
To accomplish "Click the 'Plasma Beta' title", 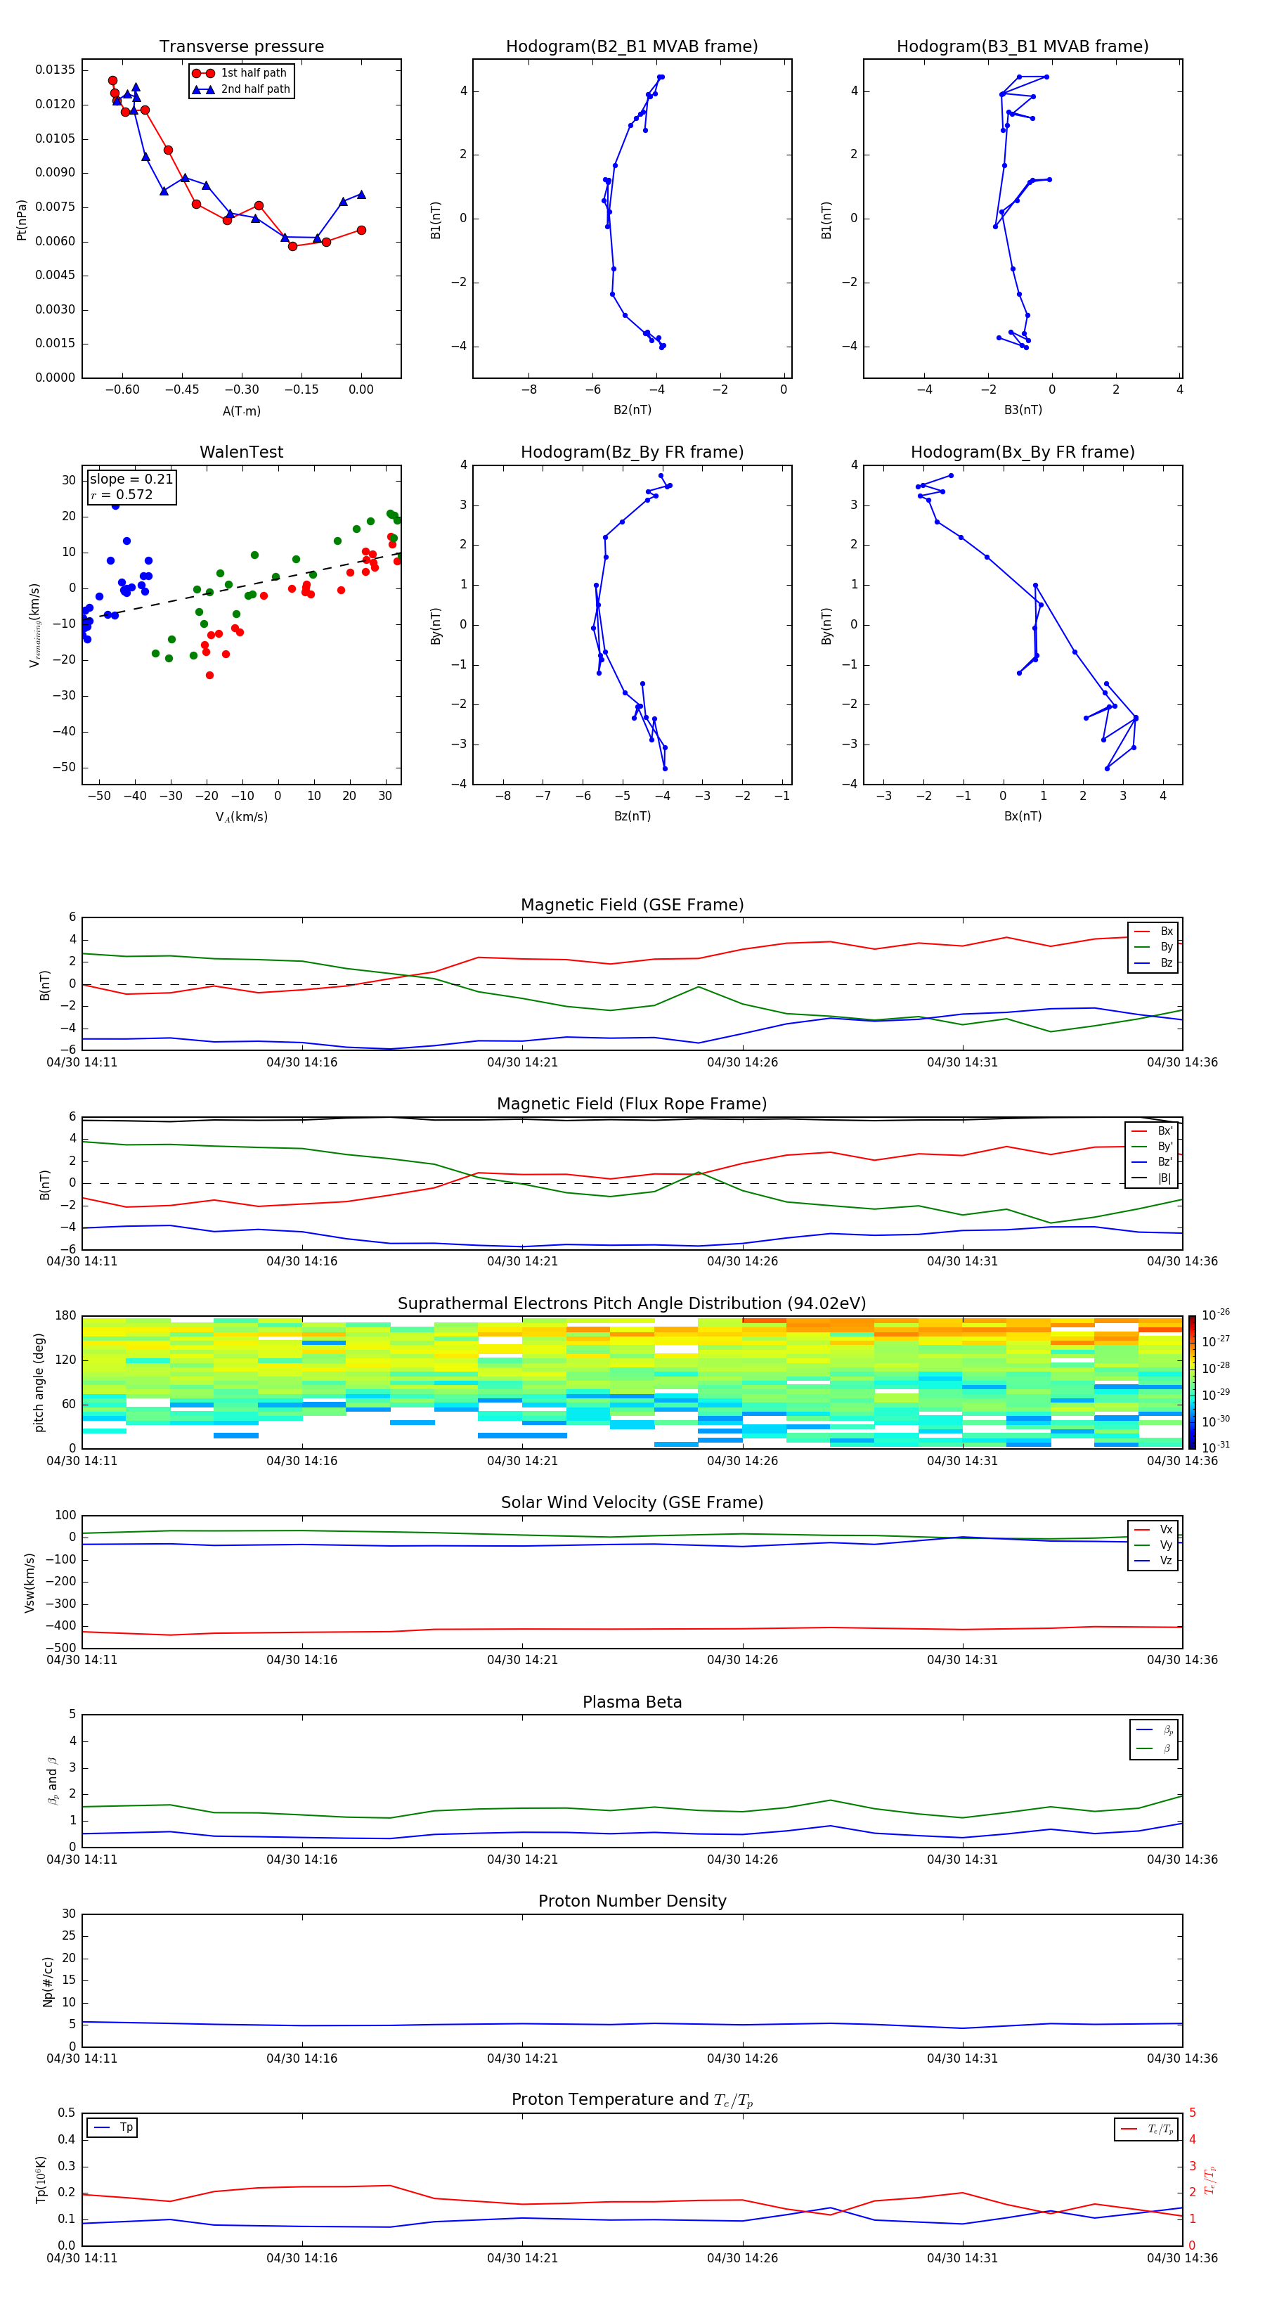I will point(632,1703).
